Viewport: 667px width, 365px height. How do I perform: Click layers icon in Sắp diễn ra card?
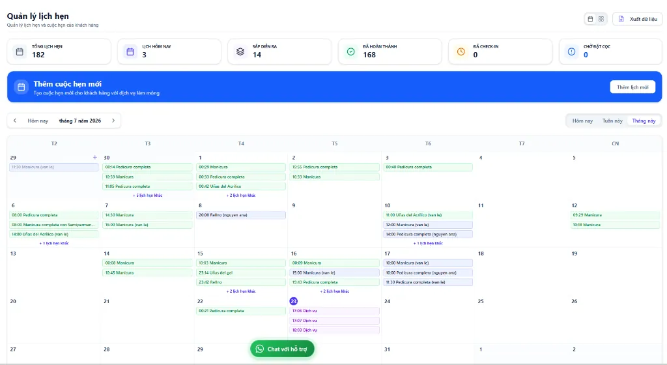[240, 51]
